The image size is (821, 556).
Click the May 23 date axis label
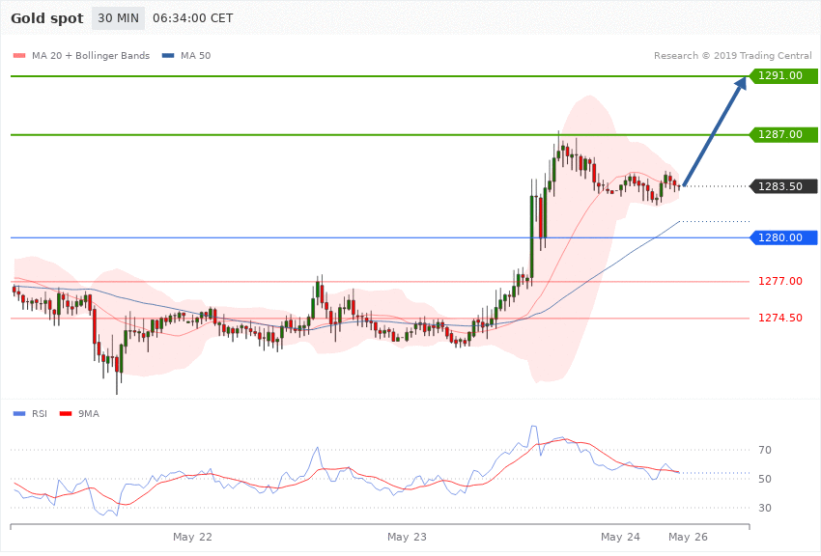pyautogui.click(x=407, y=537)
